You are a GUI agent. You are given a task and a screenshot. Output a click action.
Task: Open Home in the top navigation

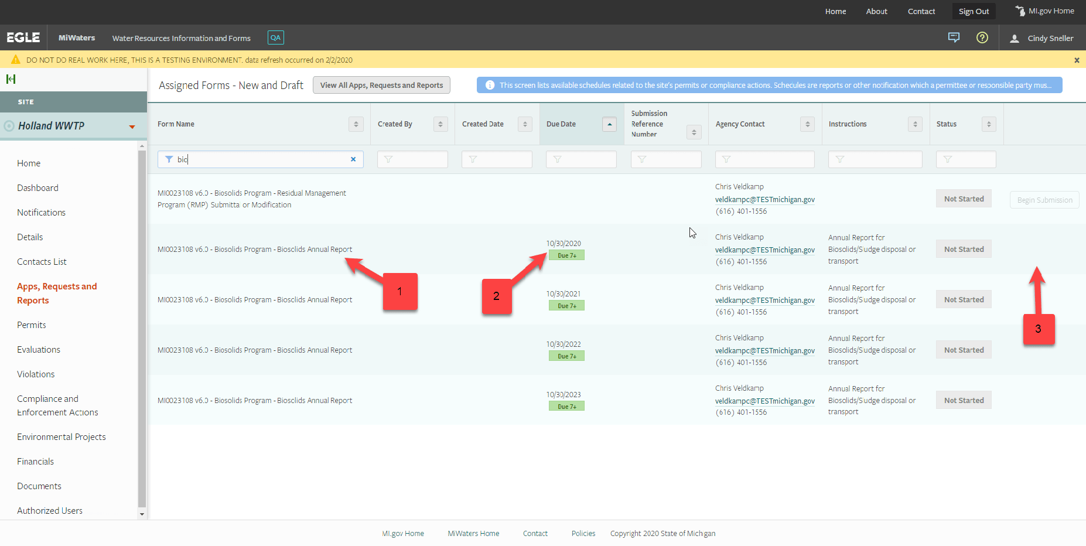(x=835, y=11)
